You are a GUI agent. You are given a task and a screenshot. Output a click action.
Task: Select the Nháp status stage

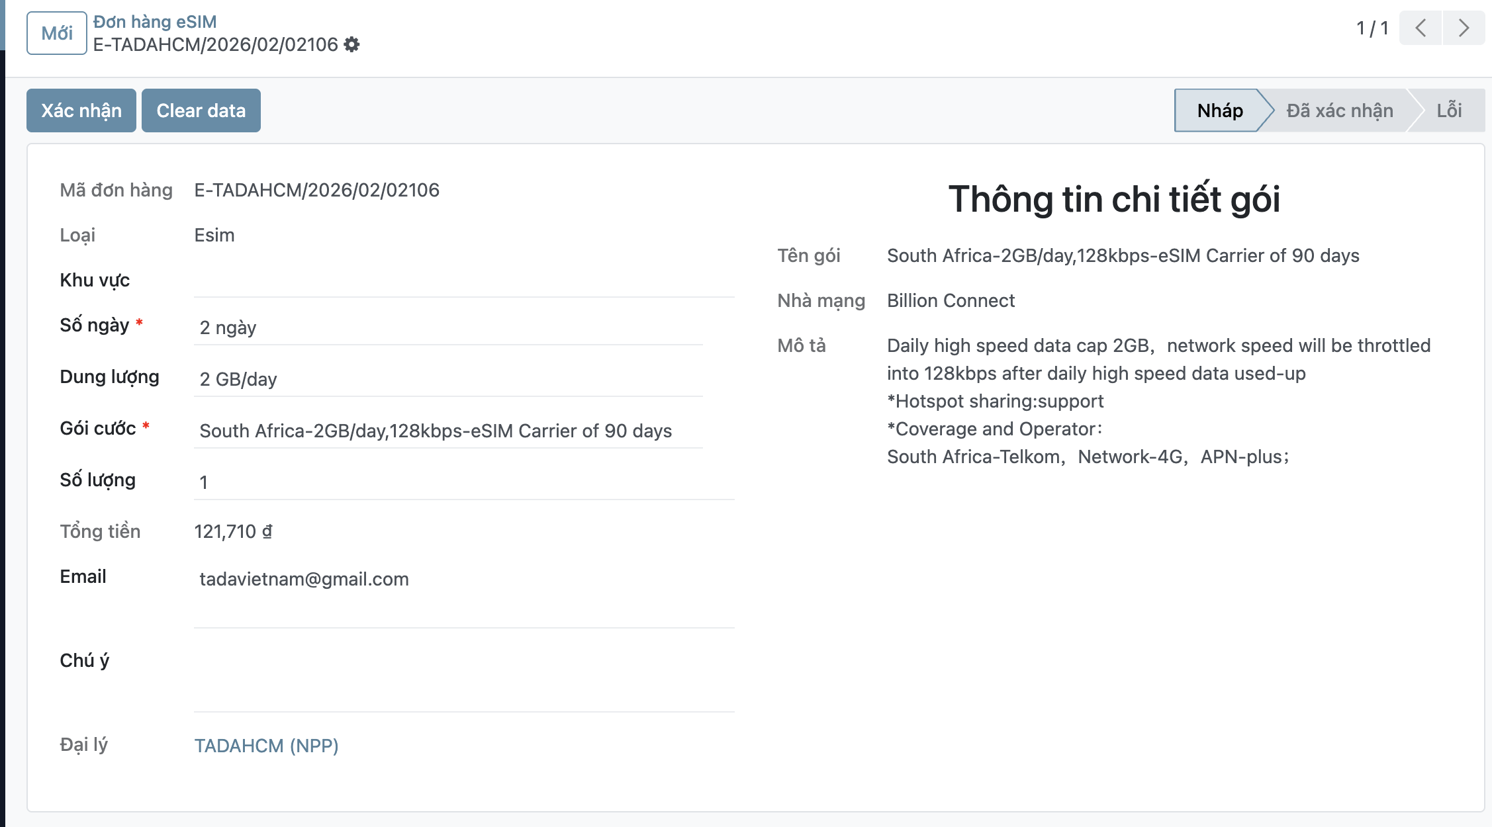tap(1219, 110)
